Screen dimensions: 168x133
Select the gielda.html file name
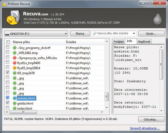click(25, 103)
